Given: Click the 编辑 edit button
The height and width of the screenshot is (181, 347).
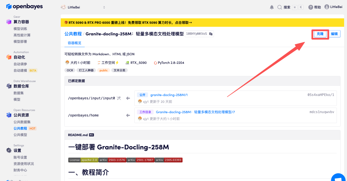Looking at the screenshot, I should (x=334, y=34).
